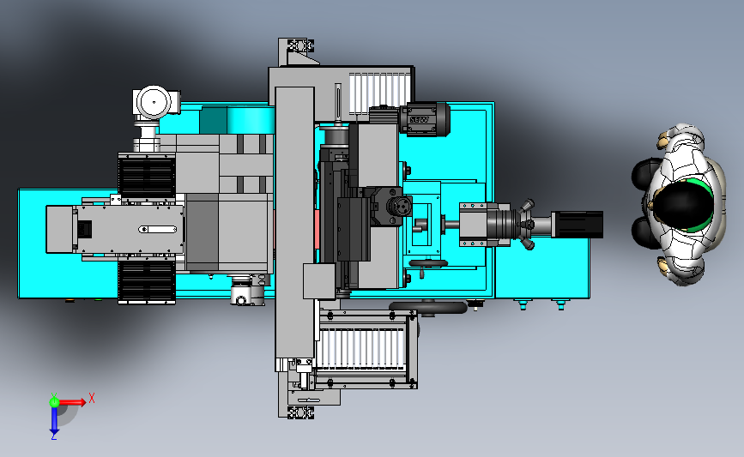Select the black servo motor at the right end
Viewport: 744px width, 457px height.
[577, 225]
